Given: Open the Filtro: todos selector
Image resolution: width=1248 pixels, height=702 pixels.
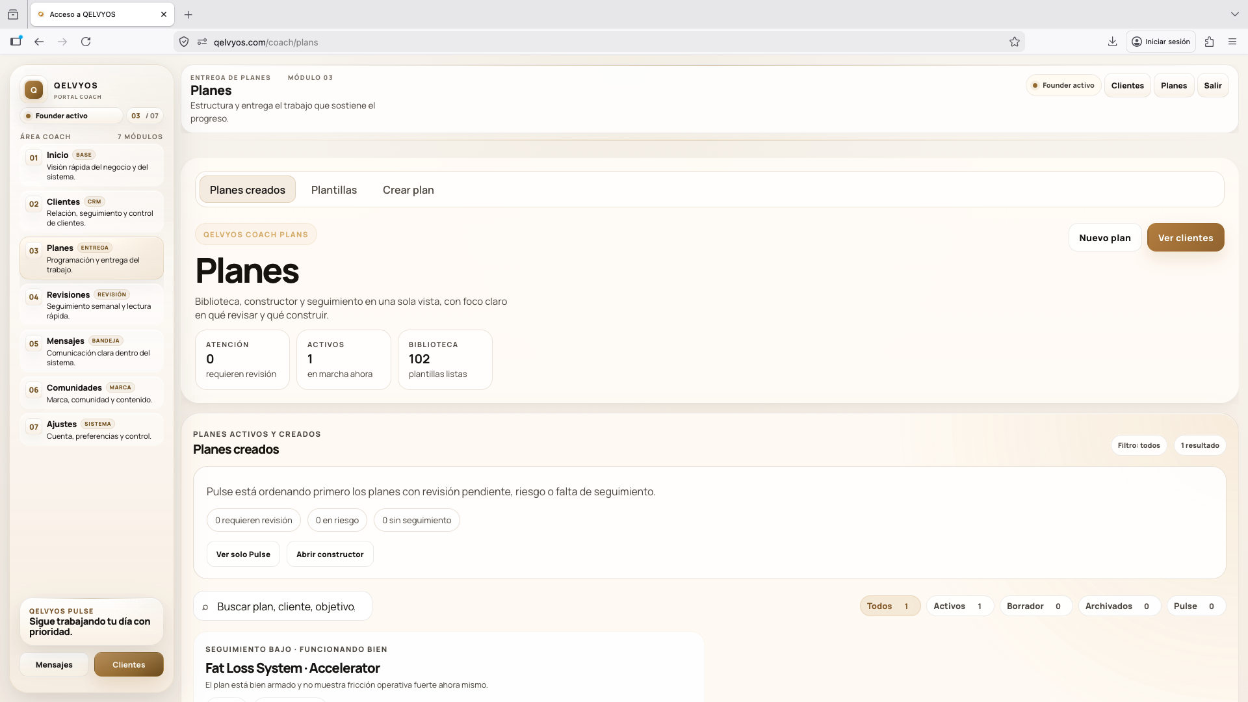Looking at the screenshot, I should coord(1138,445).
